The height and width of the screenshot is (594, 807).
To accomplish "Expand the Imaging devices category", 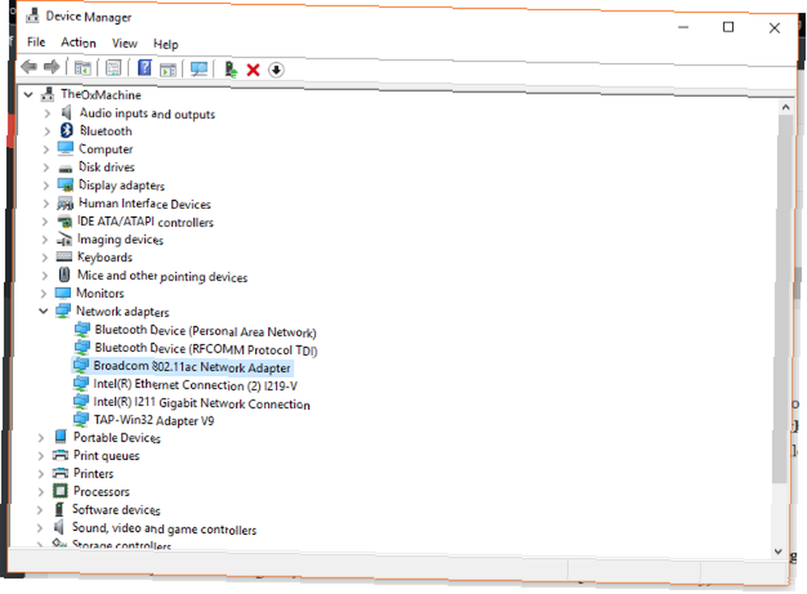I will 44,240.
